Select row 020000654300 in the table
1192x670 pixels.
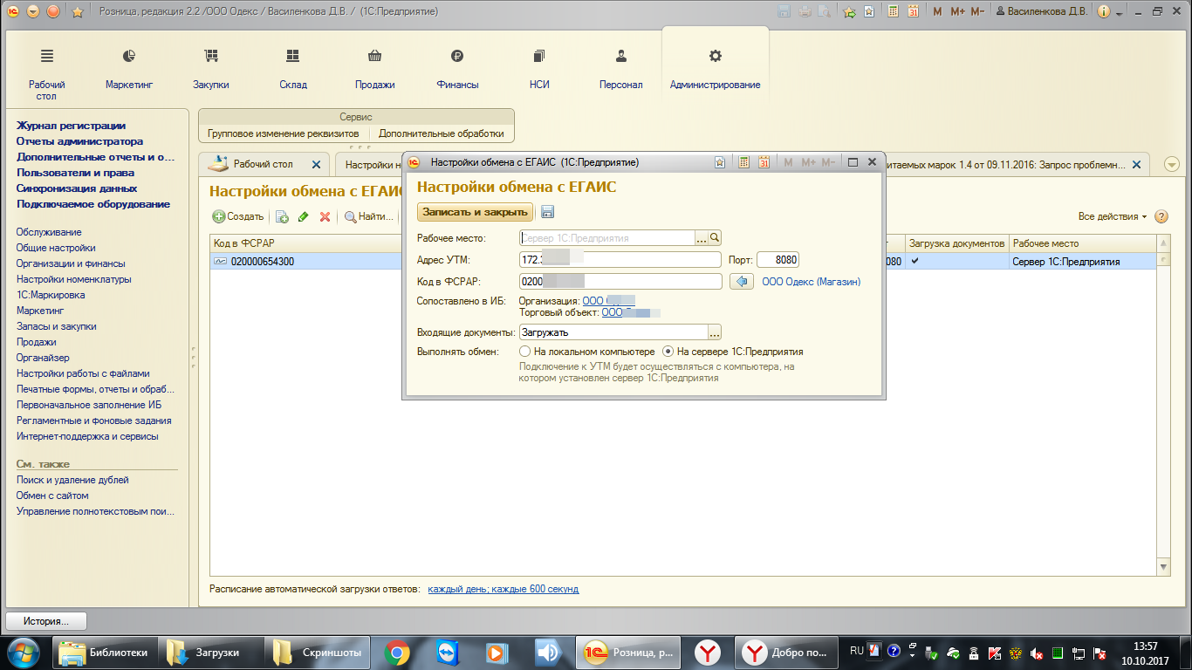[683, 261]
